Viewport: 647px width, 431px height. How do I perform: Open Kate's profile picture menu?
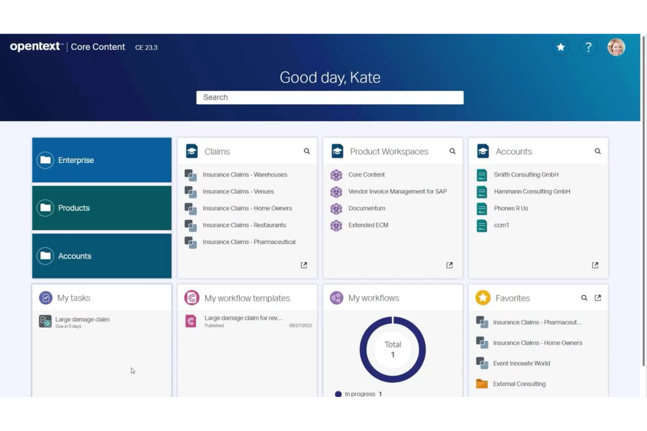tap(616, 47)
